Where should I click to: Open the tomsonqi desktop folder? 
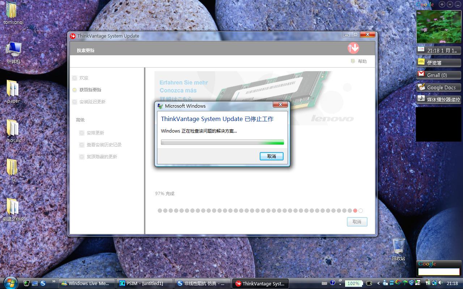(13, 14)
